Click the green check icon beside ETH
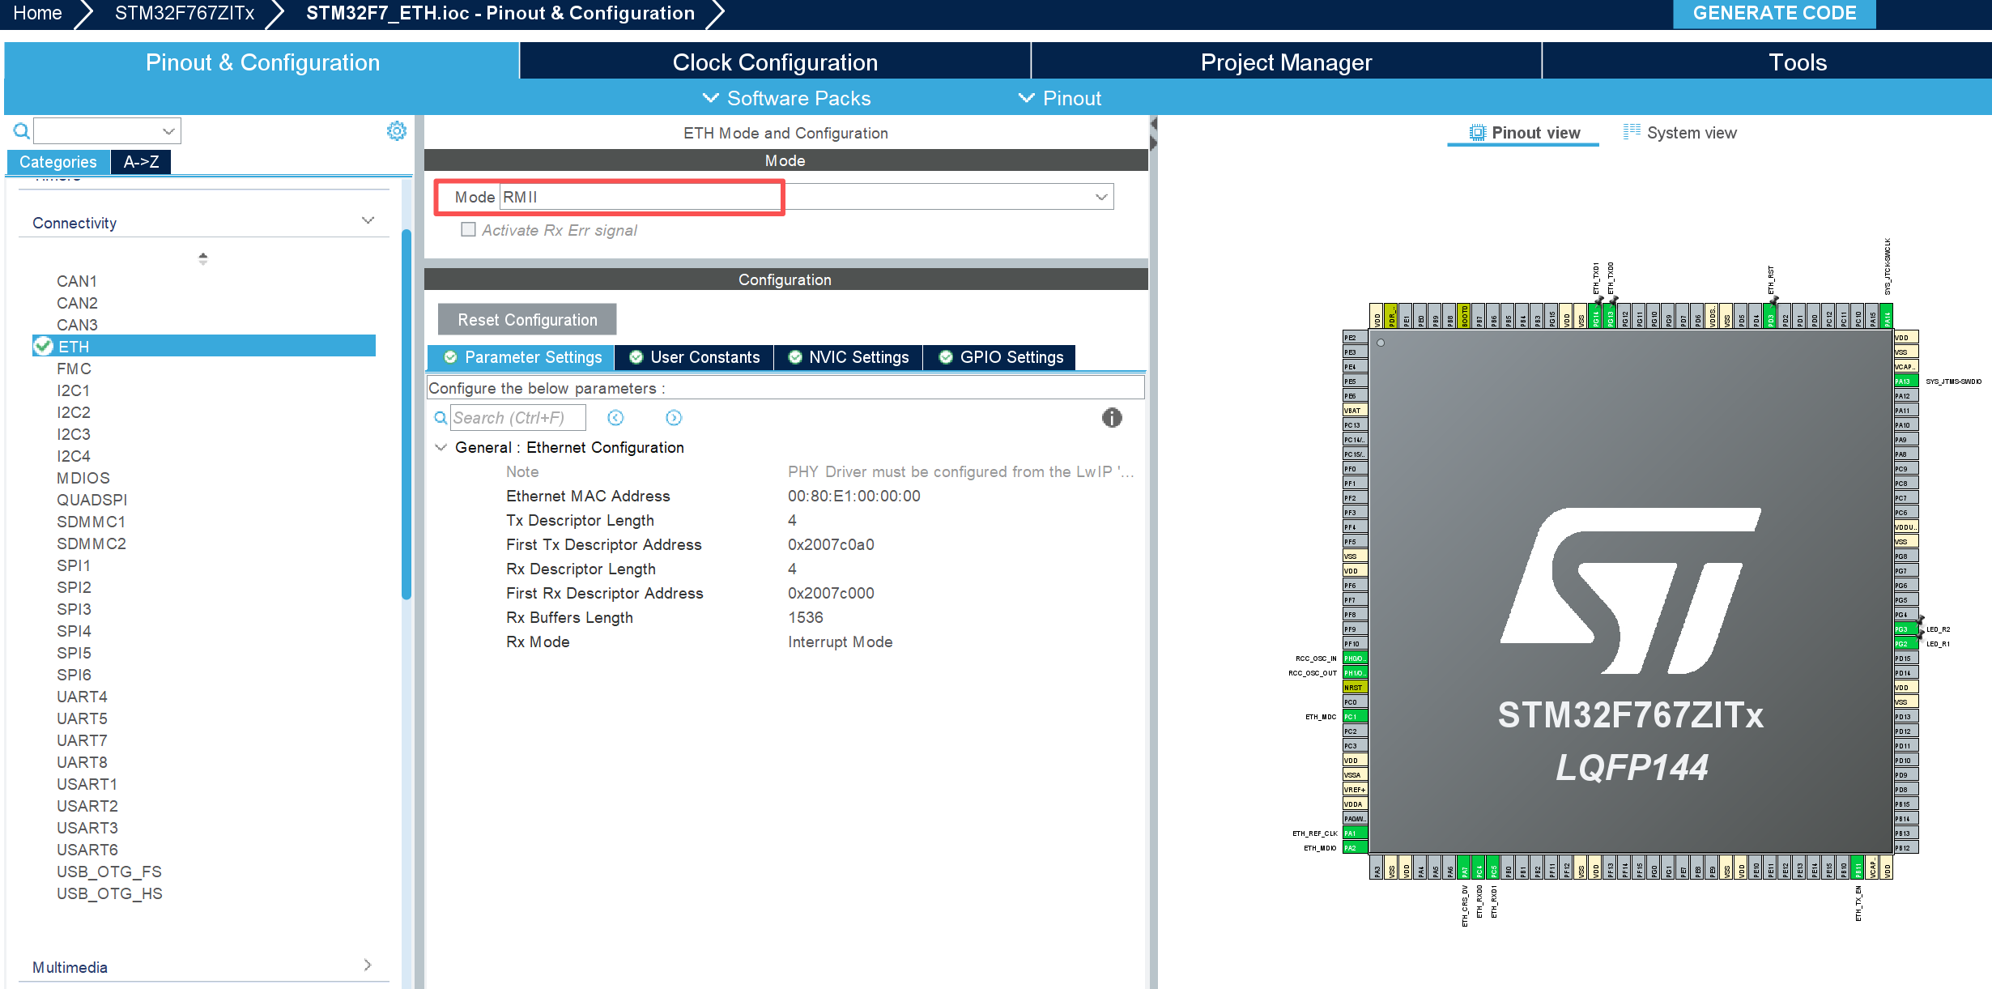 [x=44, y=347]
